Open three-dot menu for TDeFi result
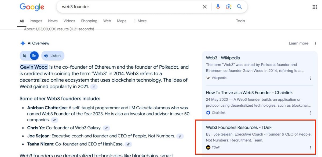 tap(310, 148)
